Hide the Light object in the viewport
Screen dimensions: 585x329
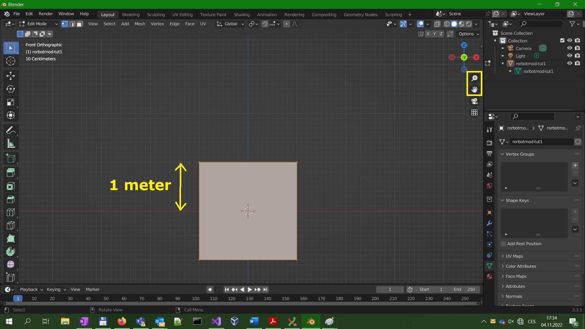coord(570,56)
